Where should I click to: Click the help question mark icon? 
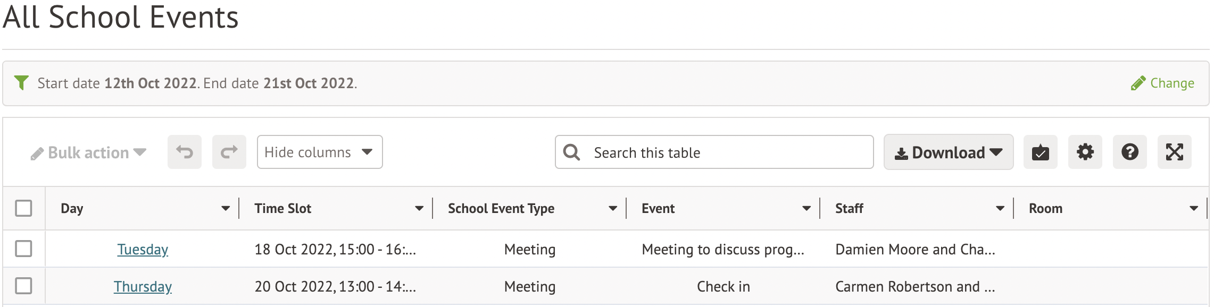1129,152
